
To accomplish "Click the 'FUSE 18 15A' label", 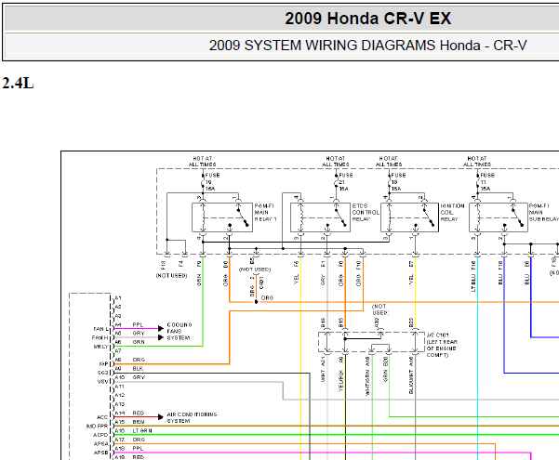I will (398, 182).
